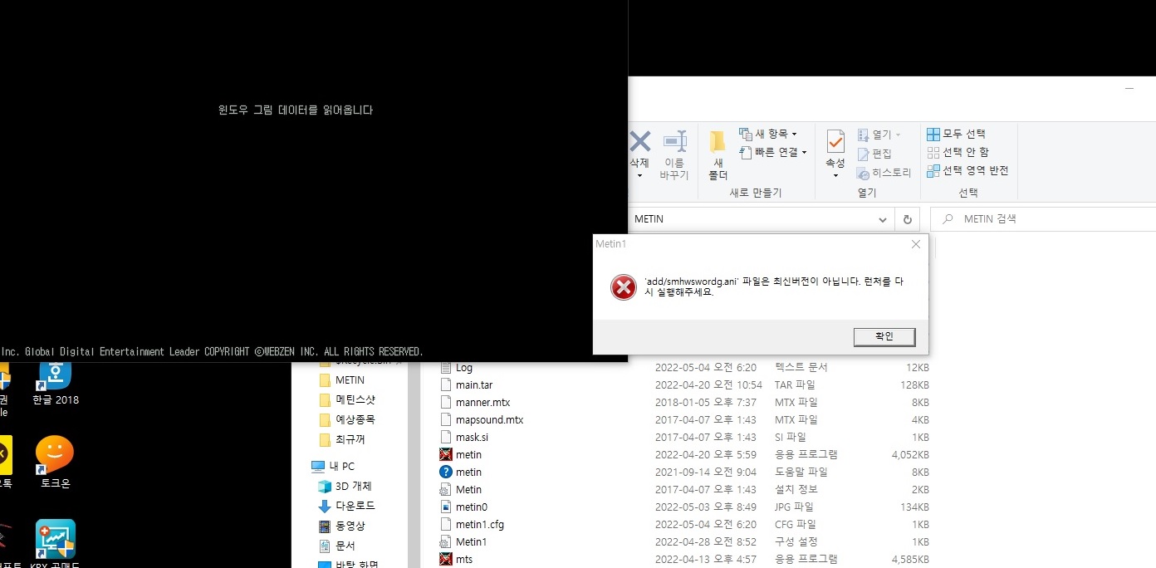
Task: Click the 3D 개체 cube icon
Action: click(x=325, y=486)
